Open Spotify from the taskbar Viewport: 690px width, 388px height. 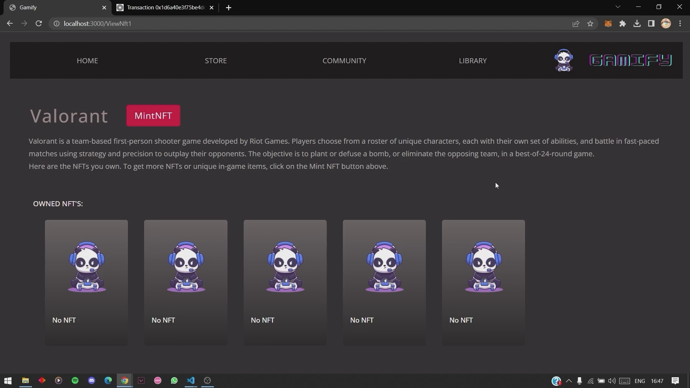[x=75, y=380]
